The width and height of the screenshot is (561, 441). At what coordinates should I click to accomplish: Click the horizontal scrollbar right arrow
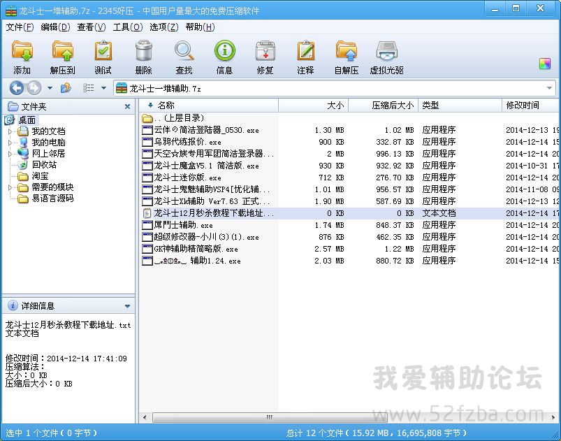(x=553, y=417)
